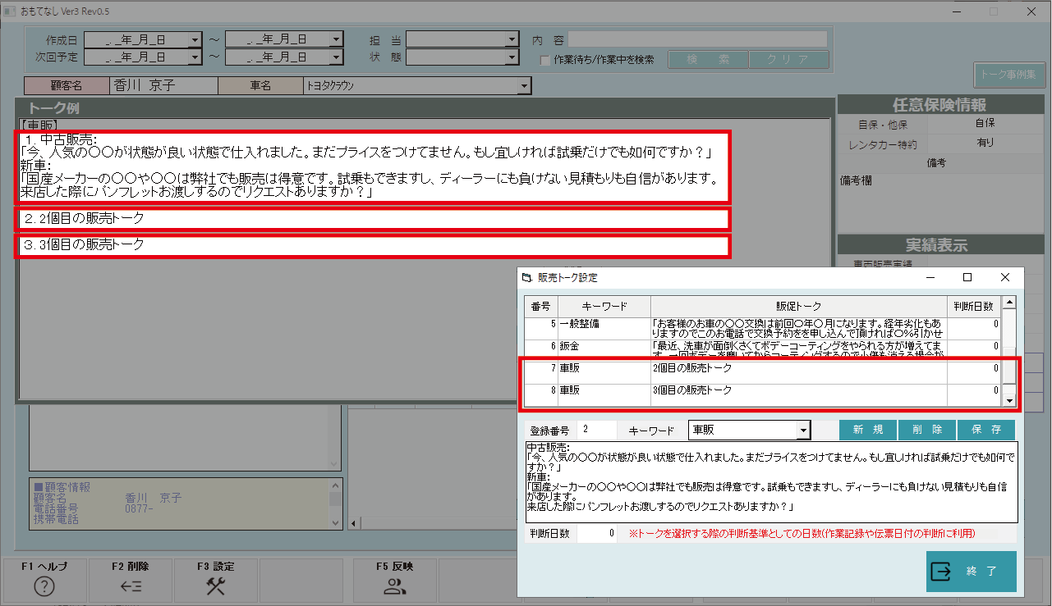Select row 6 鈑金 in table
The width and height of the screenshot is (1052, 606).
pos(764,351)
